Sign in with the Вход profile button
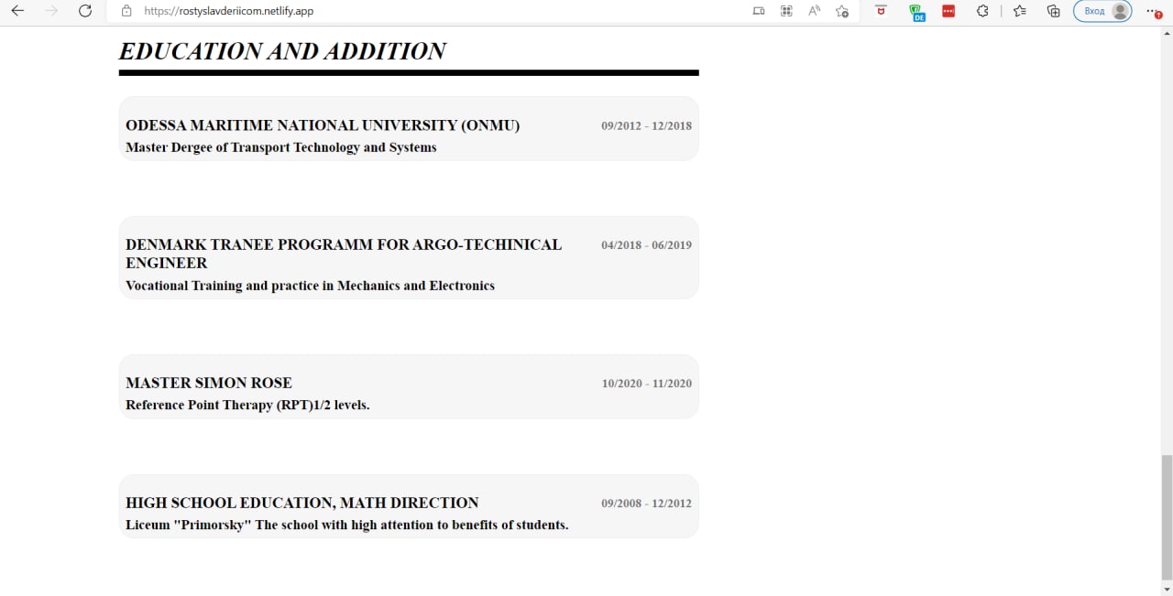This screenshot has height=596, width=1173. (1102, 11)
